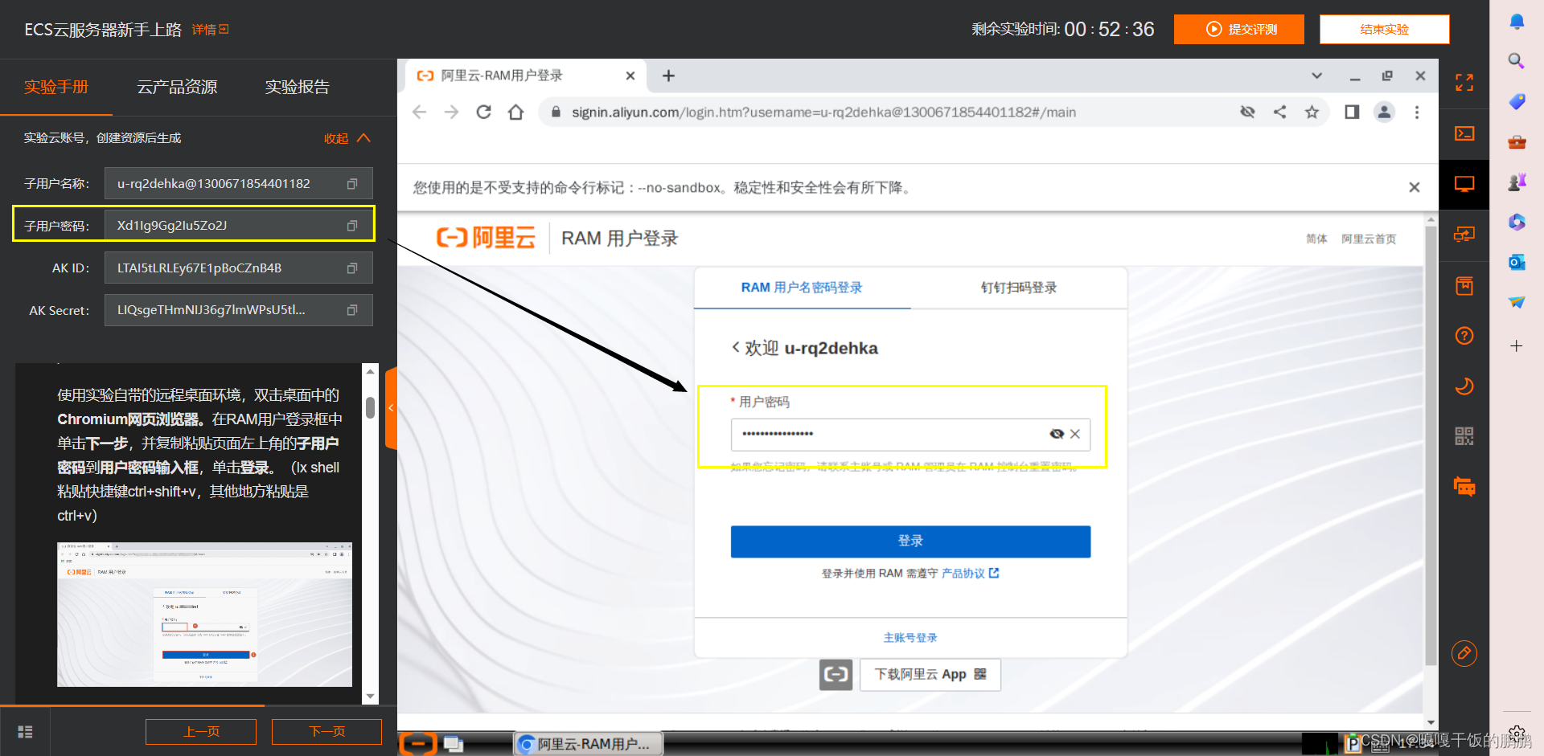
Task: Switch language via 简体
Action: [1316, 239]
